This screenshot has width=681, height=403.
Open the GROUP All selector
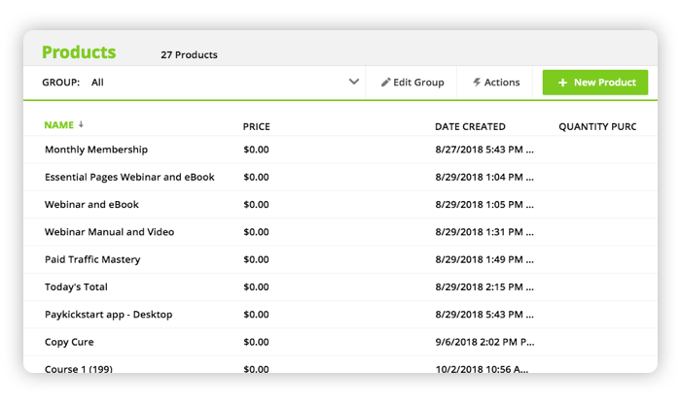coord(200,83)
